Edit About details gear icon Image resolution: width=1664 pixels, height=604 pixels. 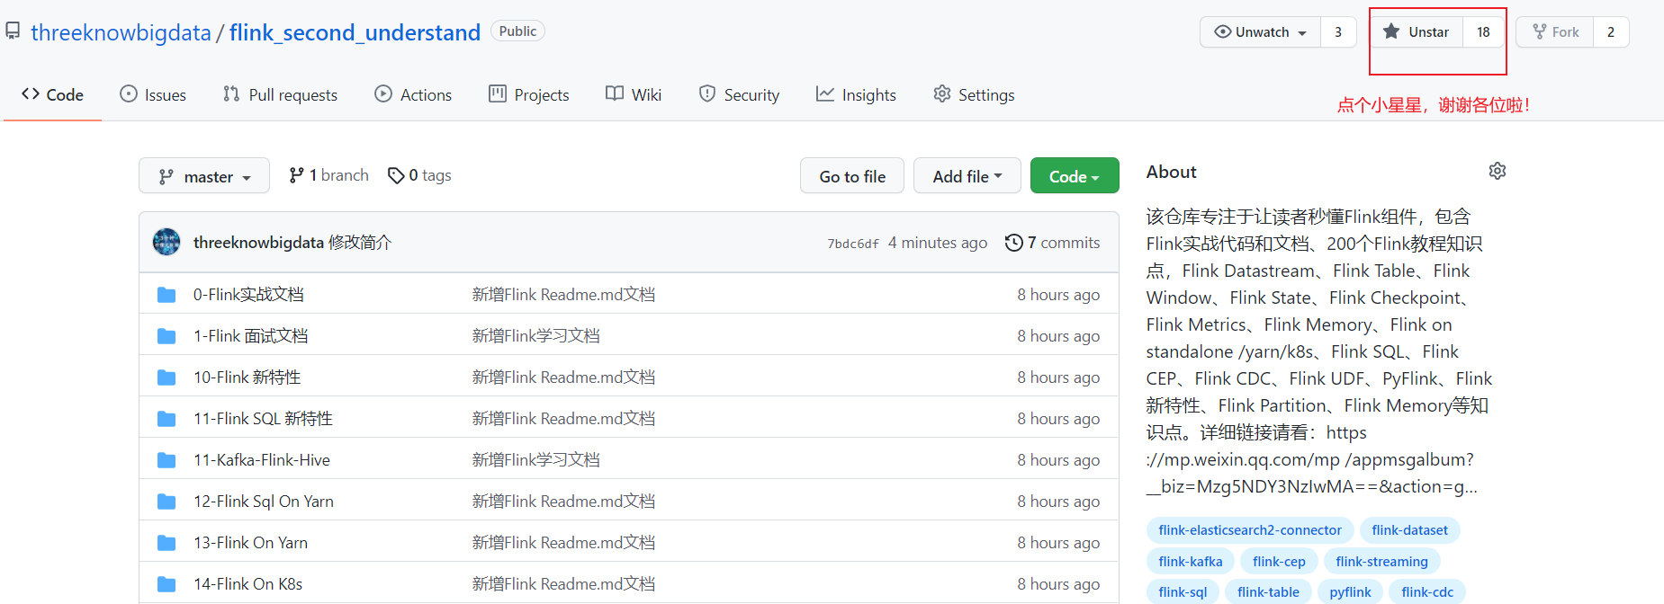click(x=1498, y=171)
